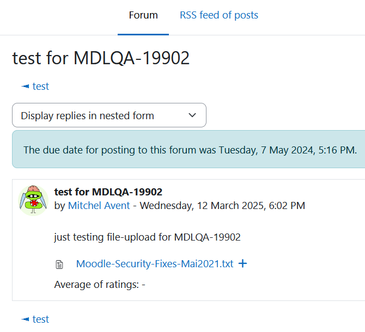This screenshot has width=365, height=332.
Task: Follow the bottom 'test' navigation link
Action: [x=41, y=319]
